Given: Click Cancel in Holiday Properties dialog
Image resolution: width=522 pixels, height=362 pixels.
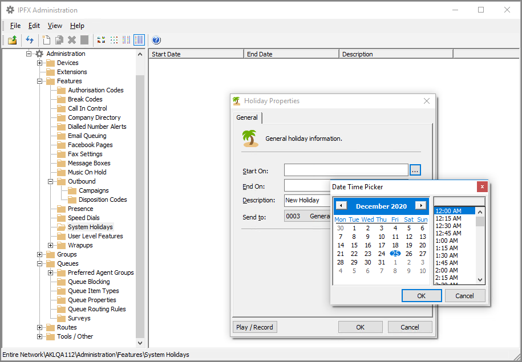Looking at the screenshot, I should (410, 327).
